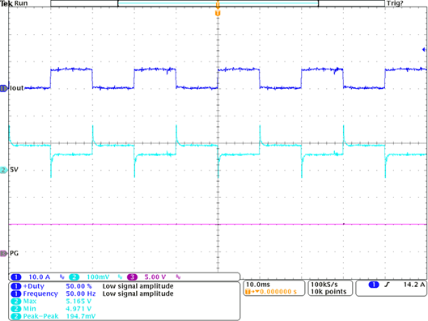Click the record view bar at top
Image resolution: width=428 pixels, height=321 pixels.
click(218, 3)
